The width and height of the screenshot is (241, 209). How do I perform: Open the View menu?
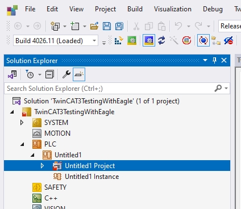76,9
